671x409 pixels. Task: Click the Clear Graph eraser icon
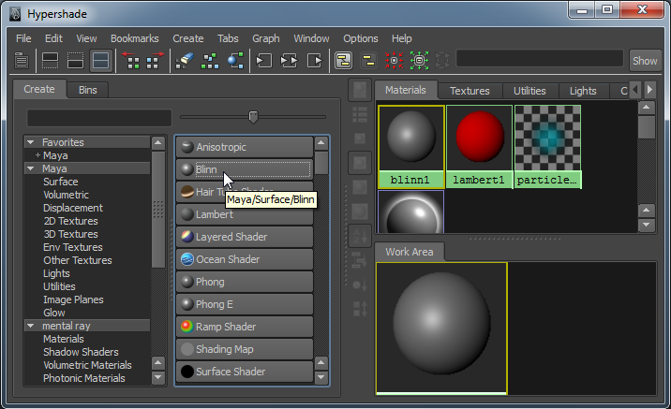click(x=184, y=61)
